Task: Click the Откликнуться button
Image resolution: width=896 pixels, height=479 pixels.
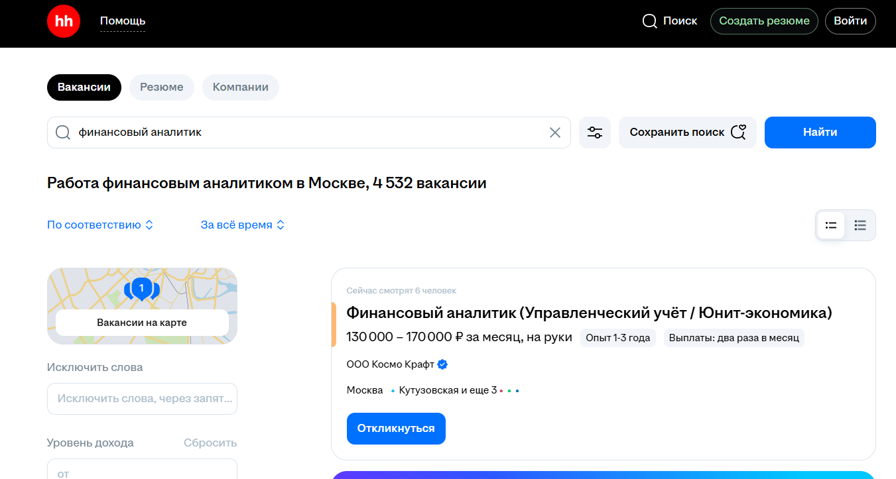Action: pos(396,429)
